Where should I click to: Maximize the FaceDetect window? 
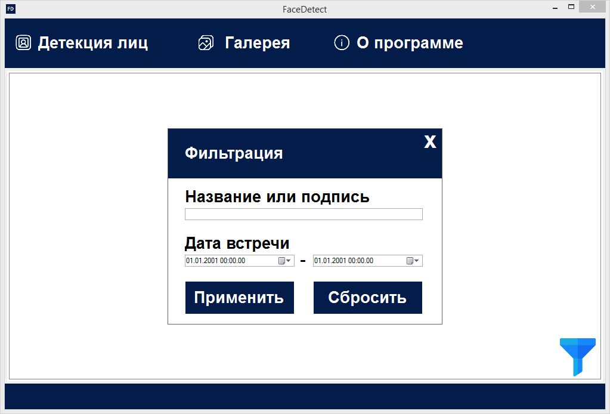click(571, 8)
